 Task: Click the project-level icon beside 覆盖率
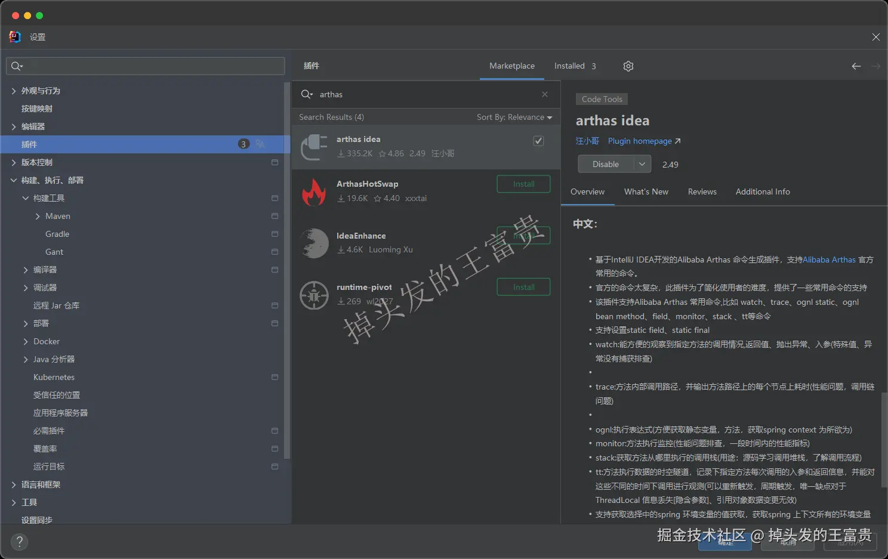click(x=275, y=449)
